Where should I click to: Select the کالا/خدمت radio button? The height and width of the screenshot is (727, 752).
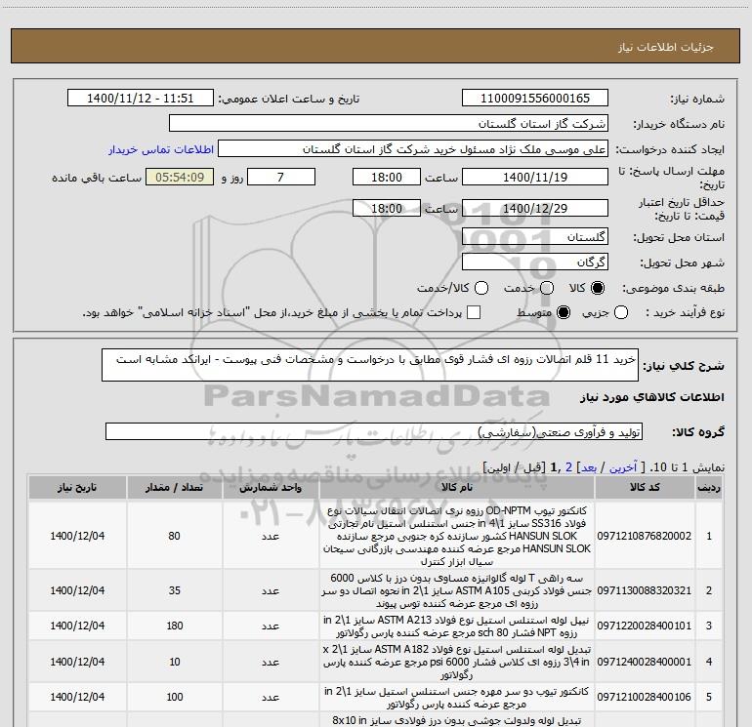pyautogui.click(x=481, y=288)
